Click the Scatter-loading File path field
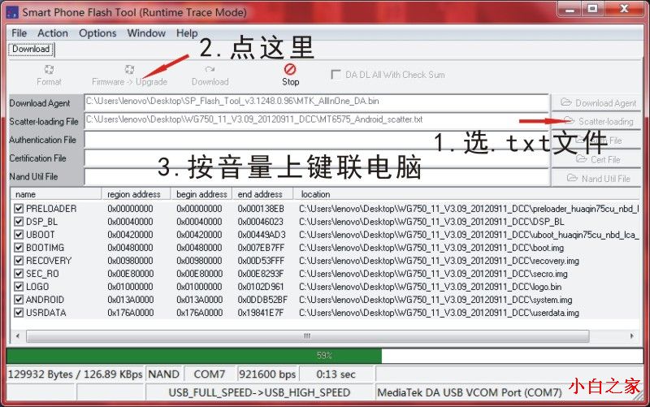Image resolution: width=650 pixels, height=407 pixels. (316, 120)
